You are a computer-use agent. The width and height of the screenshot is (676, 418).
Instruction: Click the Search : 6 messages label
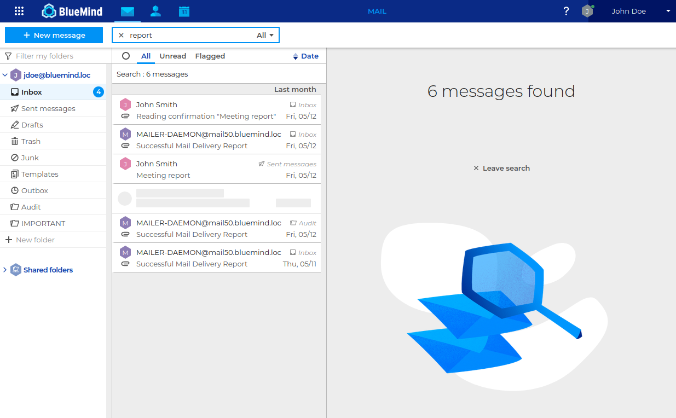152,74
